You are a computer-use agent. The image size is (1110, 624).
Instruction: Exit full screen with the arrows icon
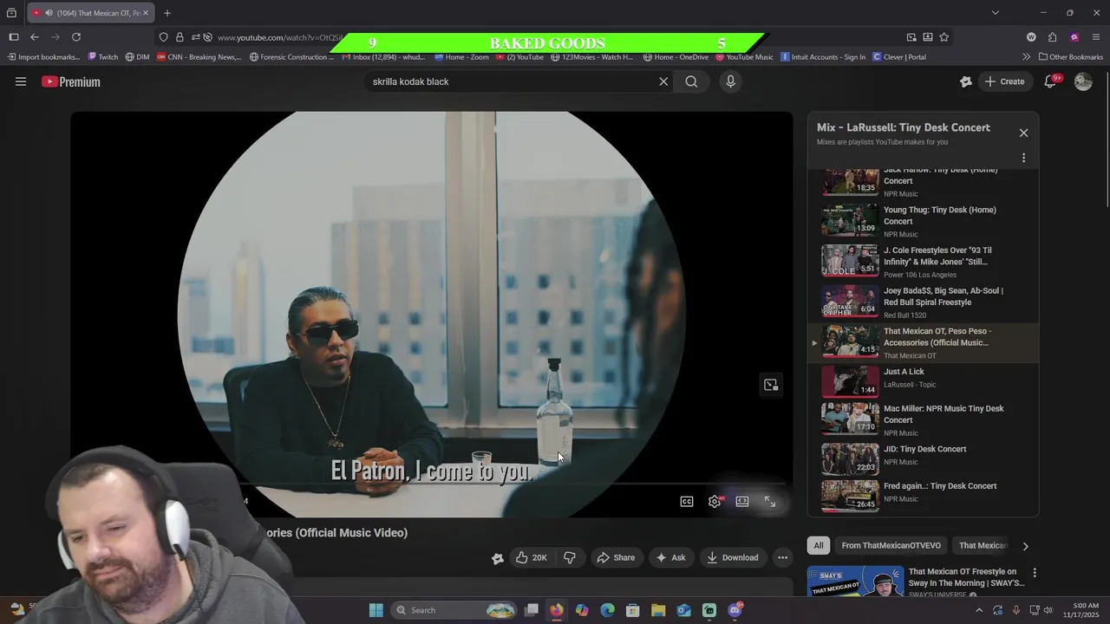[x=770, y=501]
